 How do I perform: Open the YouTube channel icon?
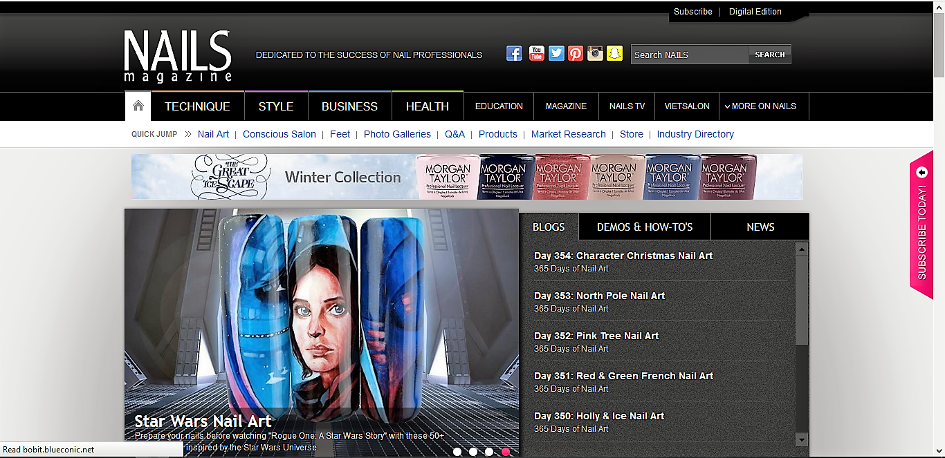(537, 53)
